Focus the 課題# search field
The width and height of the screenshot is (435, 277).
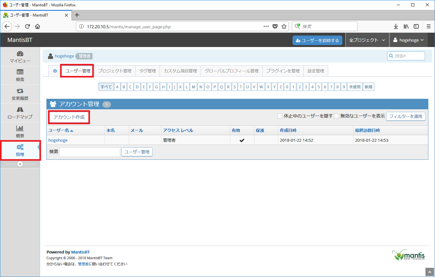pyautogui.click(x=406, y=56)
